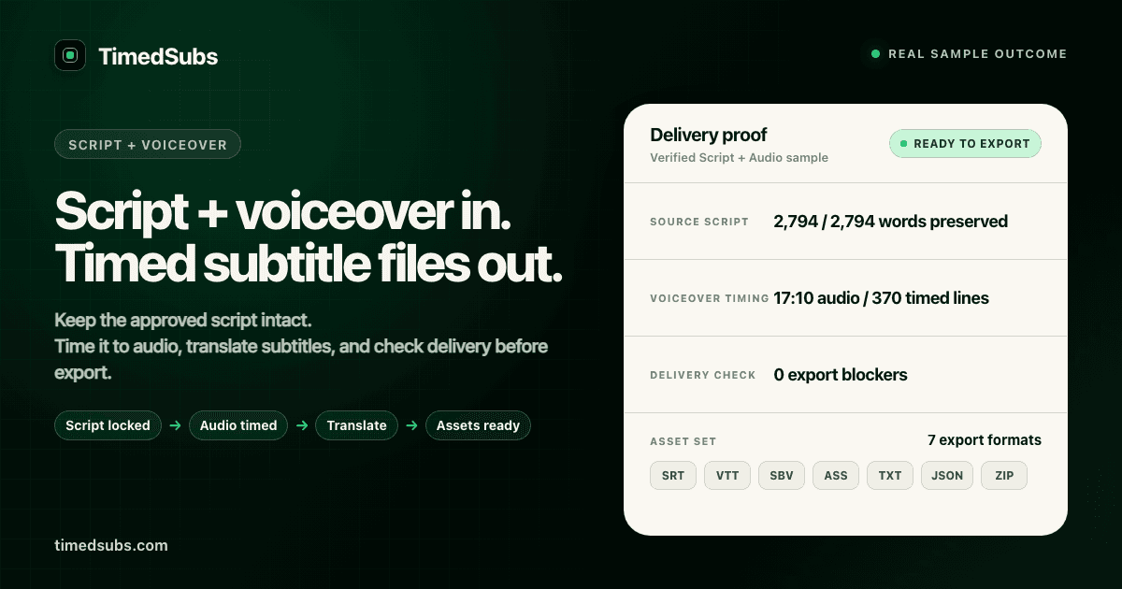Viewport: 1122px width, 589px height.
Task: Select the Script locked step pill
Action: (108, 425)
